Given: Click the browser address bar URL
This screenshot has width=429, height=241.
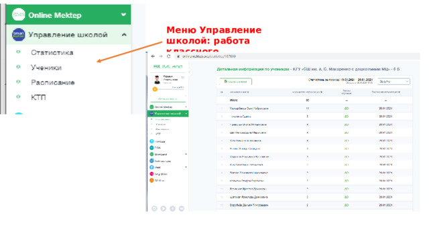Looking at the screenshot, I should (209, 56).
